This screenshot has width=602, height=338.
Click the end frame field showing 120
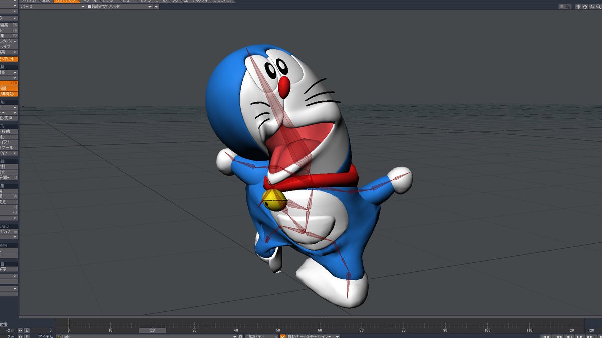click(590, 330)
